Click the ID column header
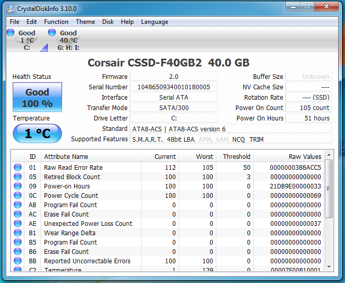Viewport: 345px width, 283px height. click(x=32, y=157)
